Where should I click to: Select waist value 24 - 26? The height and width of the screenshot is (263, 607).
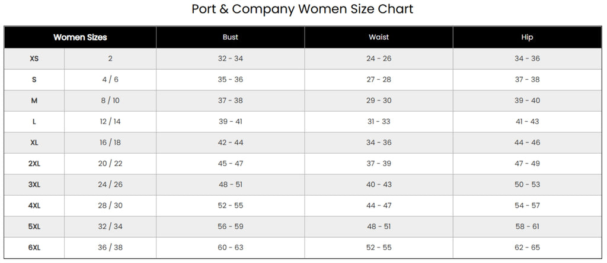pos(379,59)
